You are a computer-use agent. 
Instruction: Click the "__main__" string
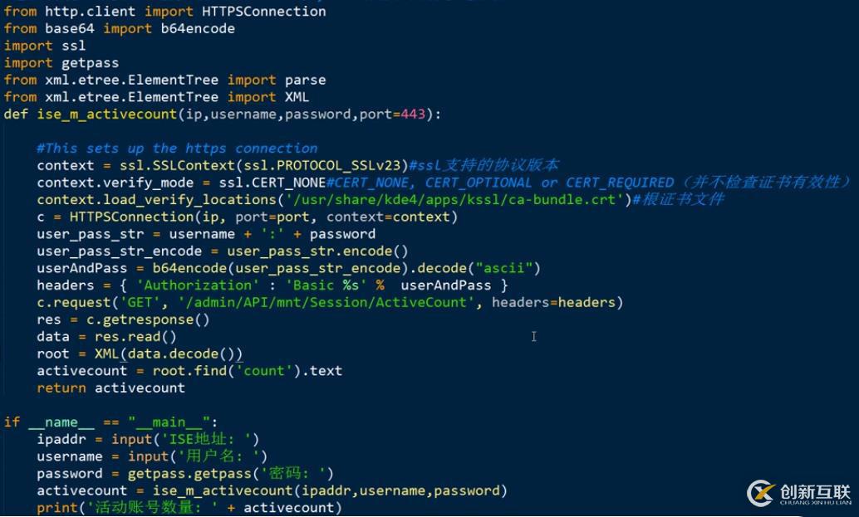(x=169, y=422)
